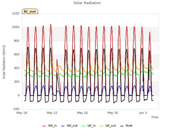Click the orange LW_out legend swatch
This screenshot has width=175, height=131.
tap(101, 126)
